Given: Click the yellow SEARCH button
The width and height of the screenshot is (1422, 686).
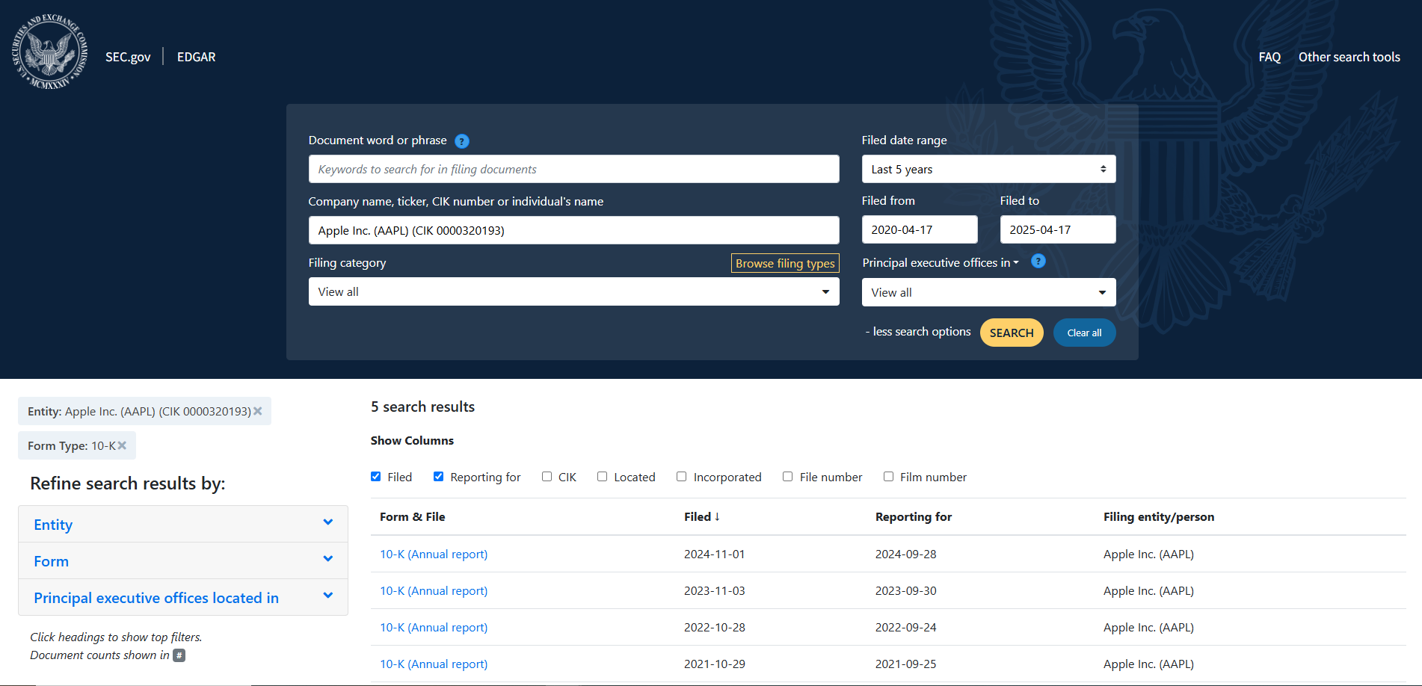Looking at the screenshot, I should [1012, 333].
